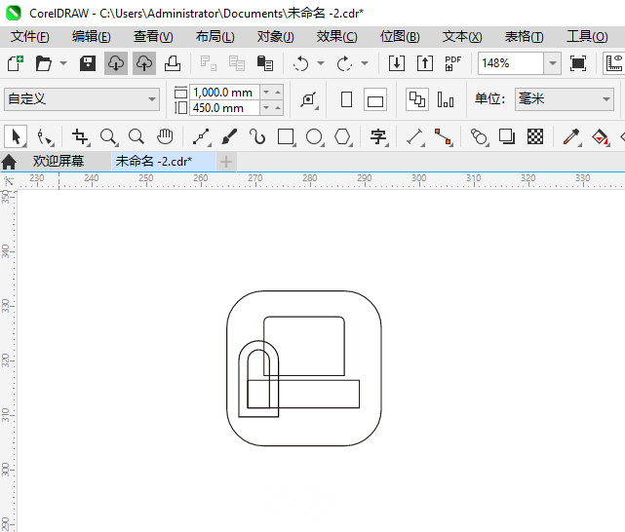
Task: Create a new document
Action: pos(16,63)
